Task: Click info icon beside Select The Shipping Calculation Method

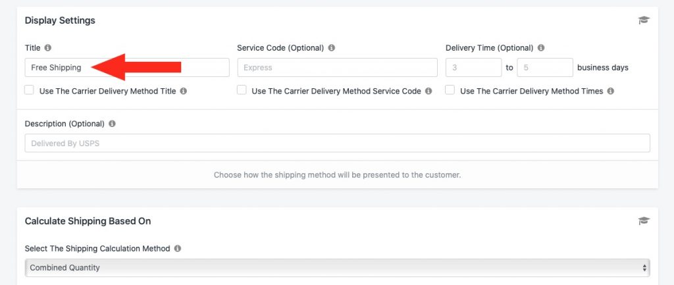Action: click(x=178, y=248)
